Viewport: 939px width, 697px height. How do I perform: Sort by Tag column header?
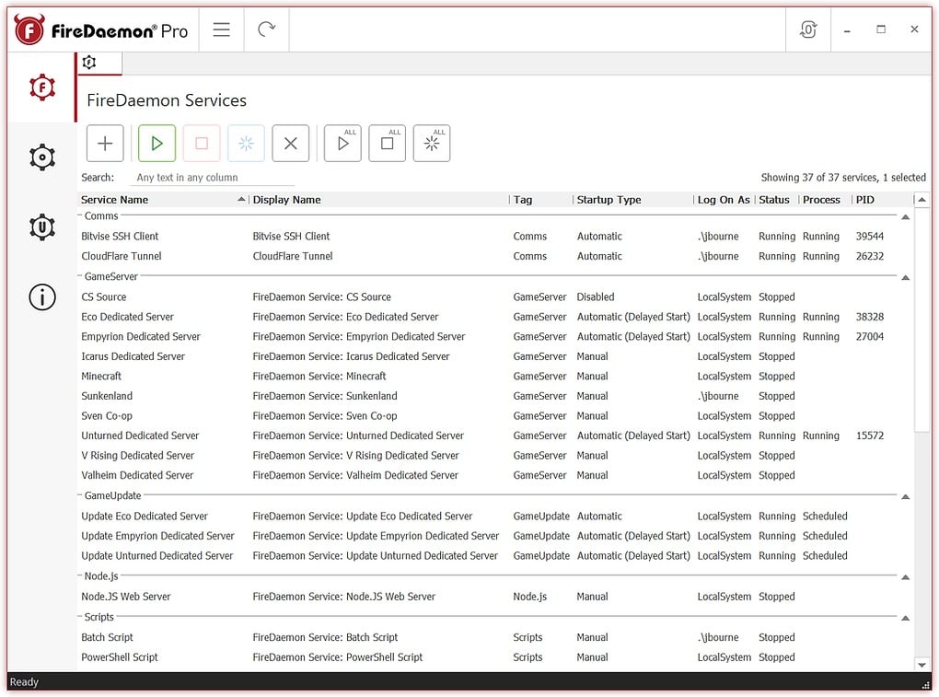click(x=541, y=200)
